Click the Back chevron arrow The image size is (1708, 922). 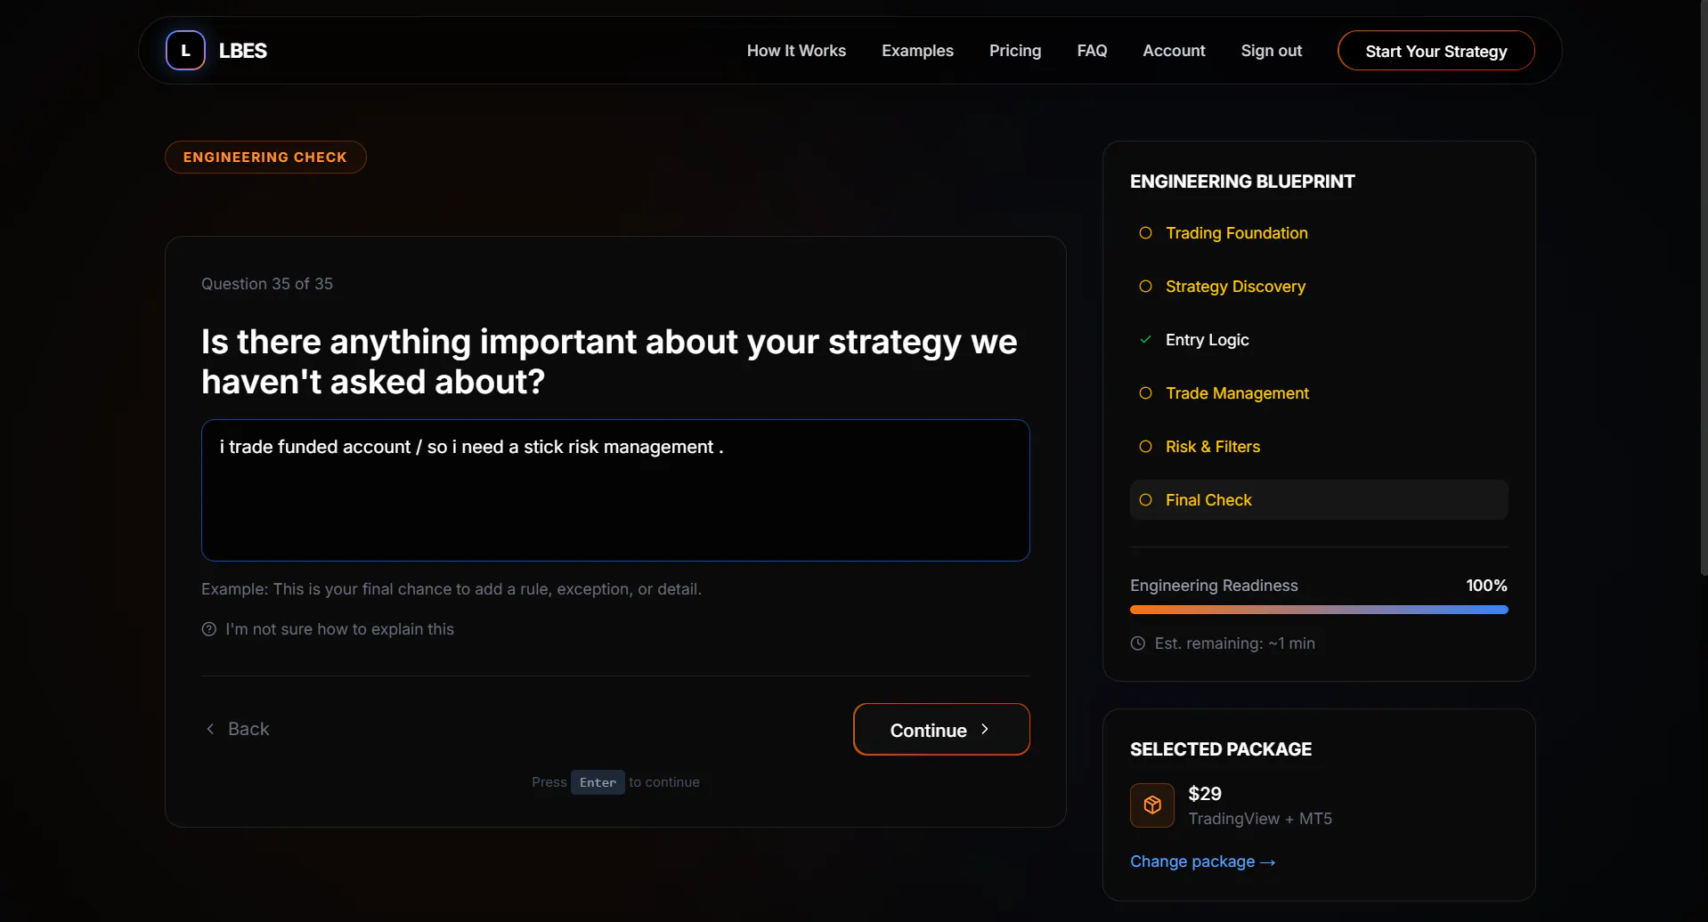pyautogui.click(x=210, y=729)
